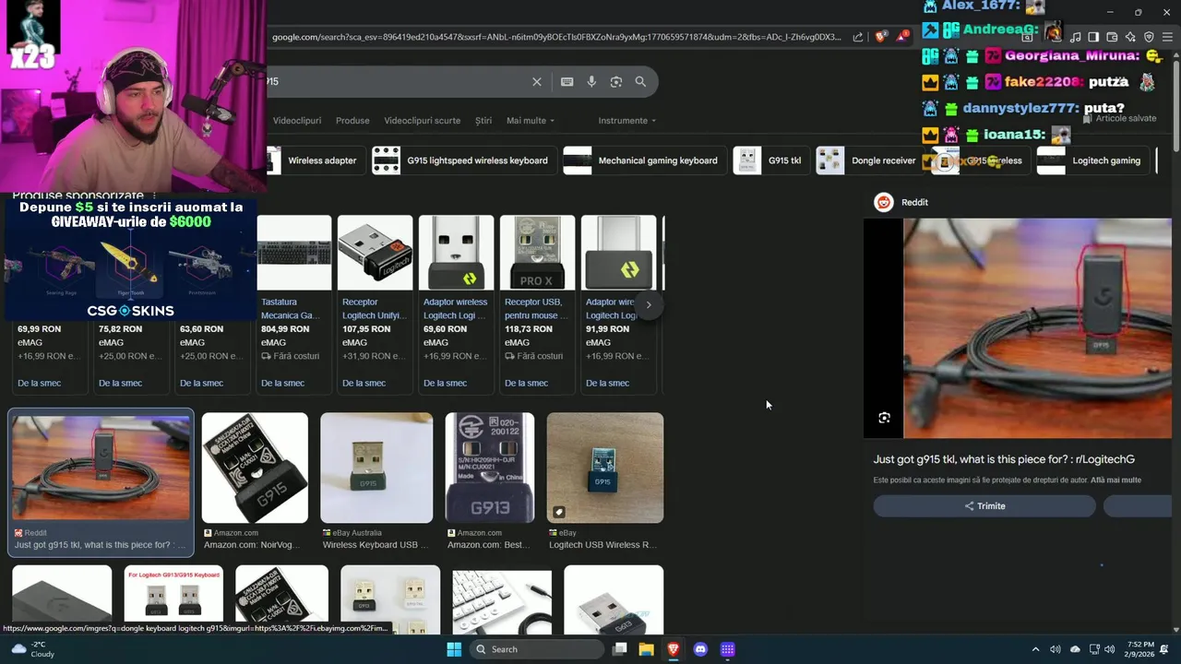Select the Amazon.com NoirVog G915 dongle image
The width and height of the screenshot is (1181, 664).
click(x=255, y=468)
